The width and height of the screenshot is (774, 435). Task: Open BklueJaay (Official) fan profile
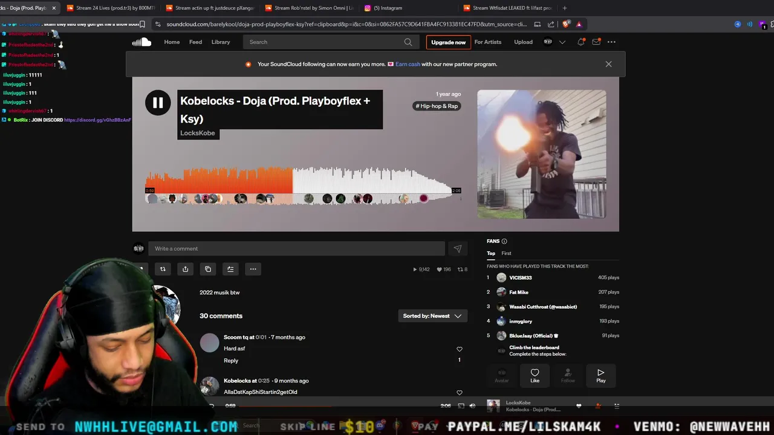coord(533,336)
